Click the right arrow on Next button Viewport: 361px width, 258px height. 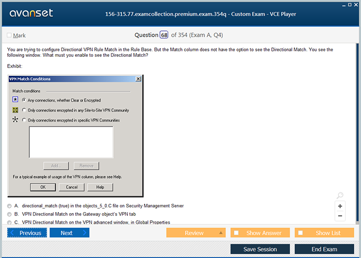[x=85, y=233]
